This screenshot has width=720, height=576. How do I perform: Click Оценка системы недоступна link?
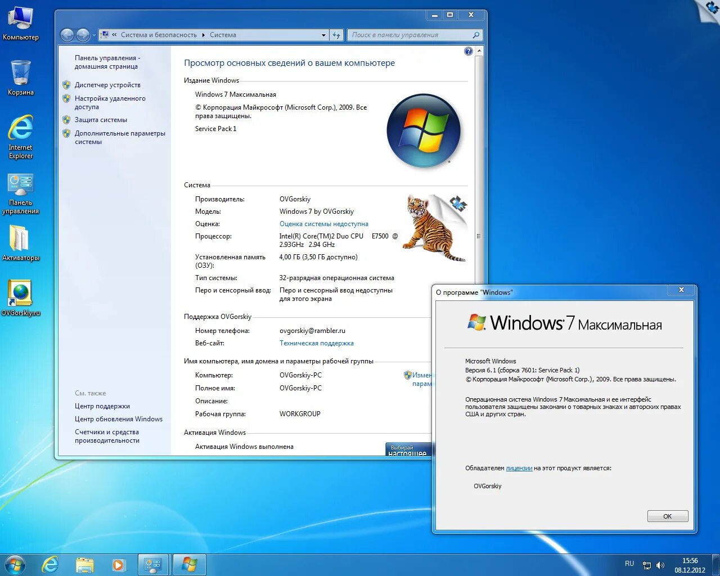(324, 224)
